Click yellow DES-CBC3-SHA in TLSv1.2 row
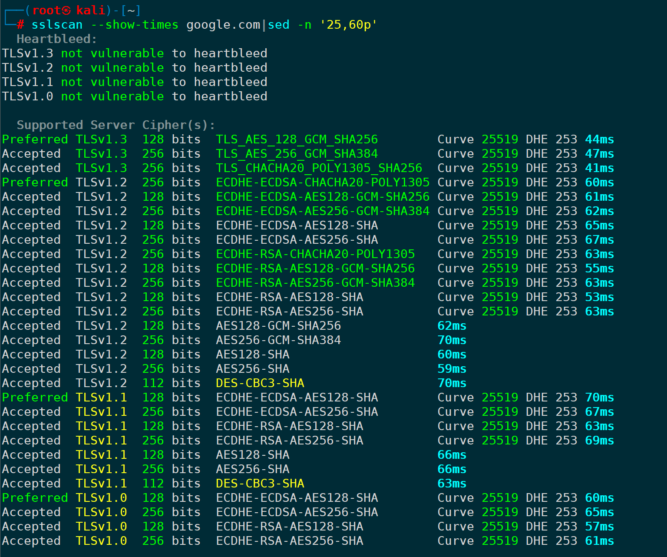 click(x=260, y=383)
